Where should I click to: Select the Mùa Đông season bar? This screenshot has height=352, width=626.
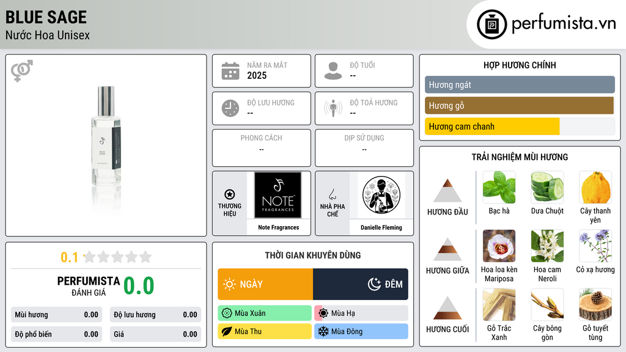coord(361,331)
